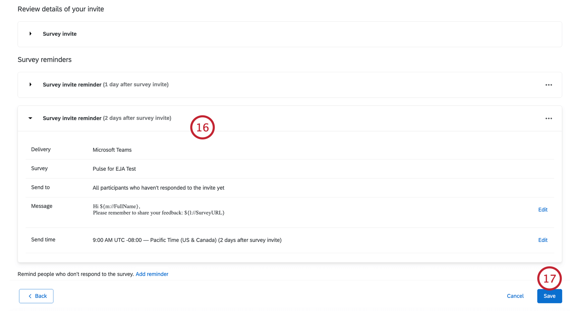
Task: Expand the 1 day reminder arrow
Action: pos(31,85)
